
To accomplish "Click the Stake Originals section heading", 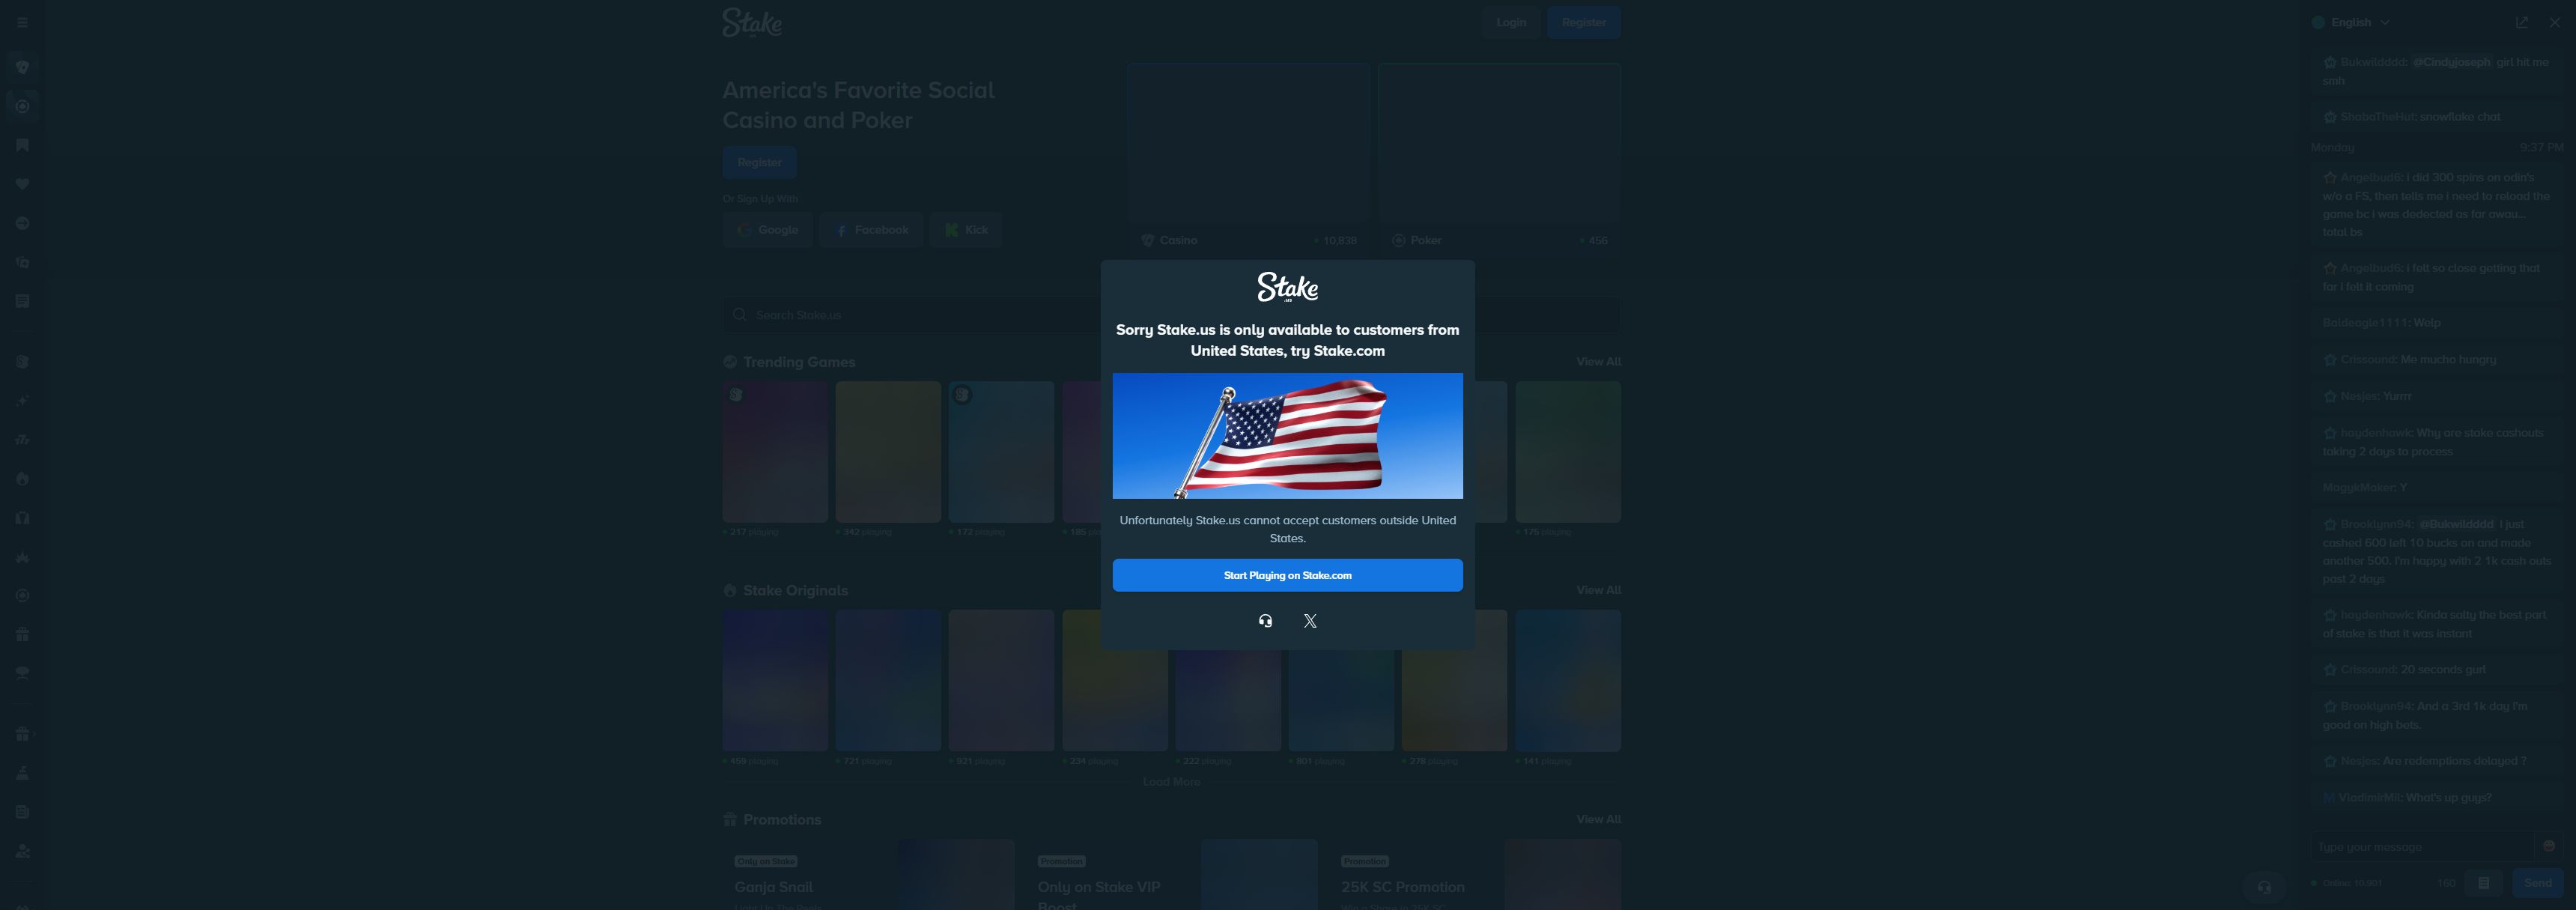I will point(795,590).
